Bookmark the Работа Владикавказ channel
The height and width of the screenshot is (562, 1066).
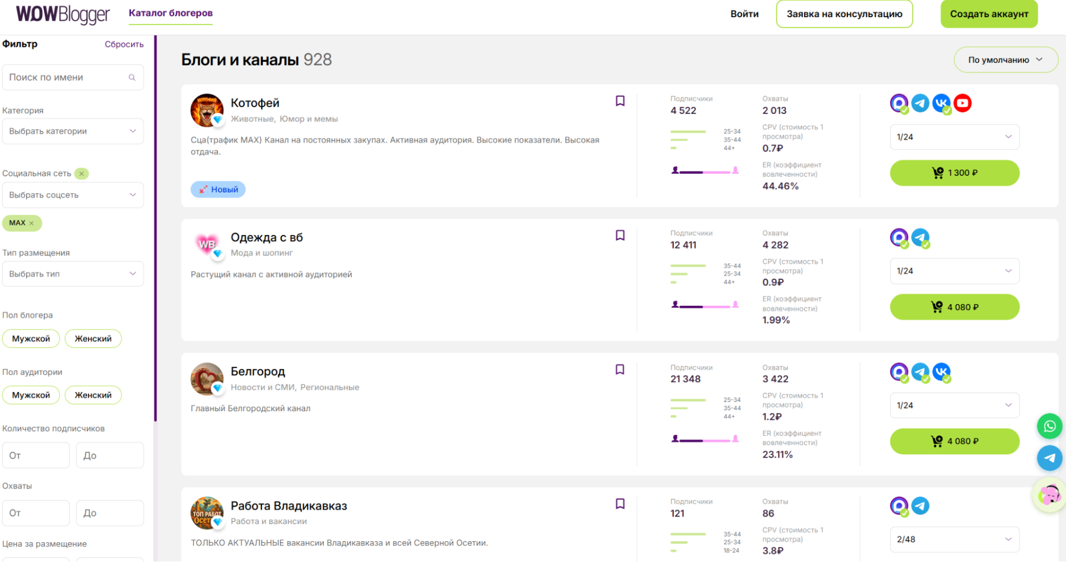[620, 504]
